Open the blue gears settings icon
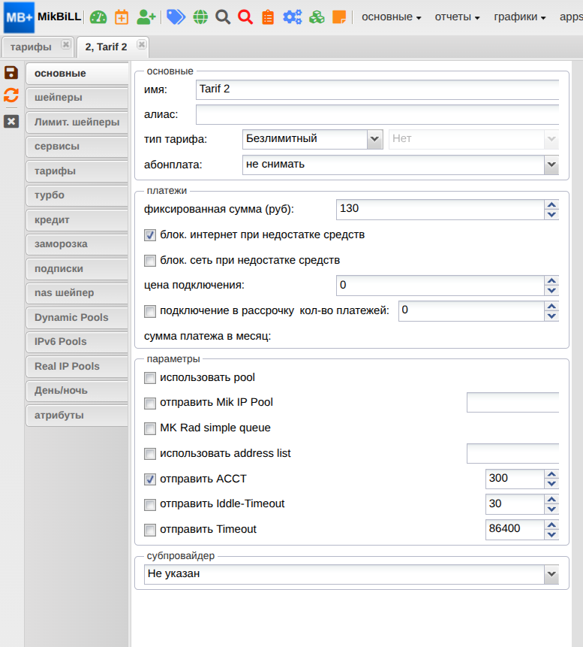This screenshot has height=647, width=583. click(x=292, y=17)
